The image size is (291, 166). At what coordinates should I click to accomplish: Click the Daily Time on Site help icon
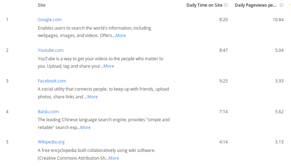pos(226,5)
